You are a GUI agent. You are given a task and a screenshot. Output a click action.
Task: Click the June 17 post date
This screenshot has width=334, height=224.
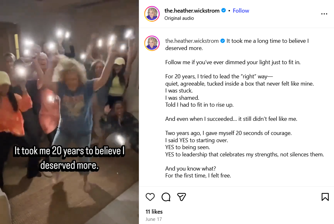tap(154, 219)
